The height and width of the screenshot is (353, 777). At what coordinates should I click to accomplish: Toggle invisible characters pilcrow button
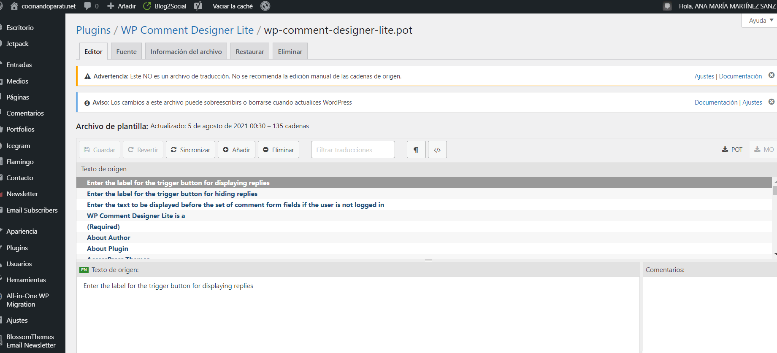point(416,150)
